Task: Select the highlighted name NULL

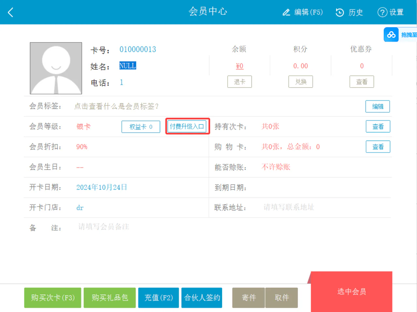Action: point(127,66)
